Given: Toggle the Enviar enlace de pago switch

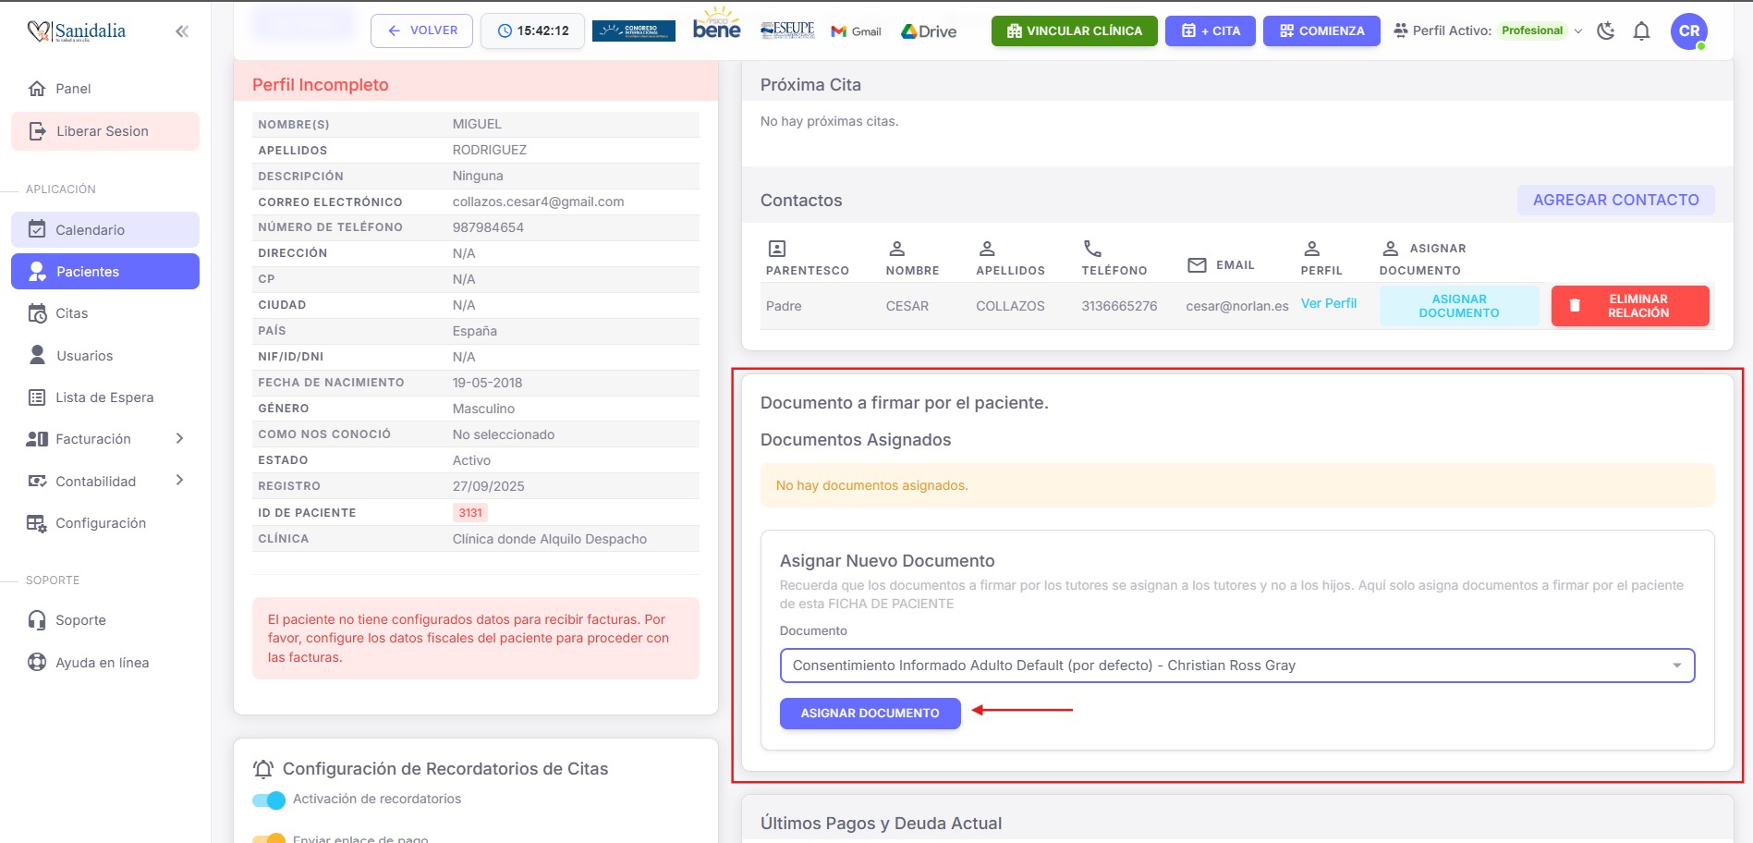Looking at the screenshot, I should click(x=269, y=837).
